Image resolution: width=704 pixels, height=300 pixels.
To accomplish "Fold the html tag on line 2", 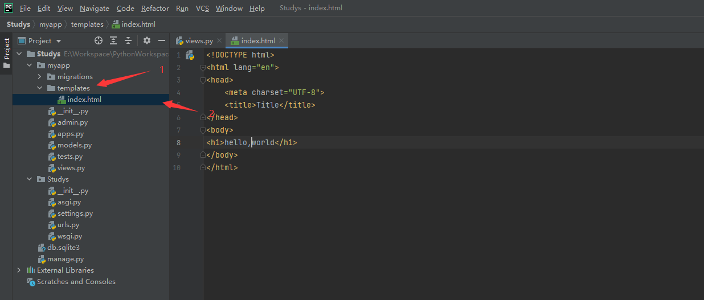I will pos(203,68).
